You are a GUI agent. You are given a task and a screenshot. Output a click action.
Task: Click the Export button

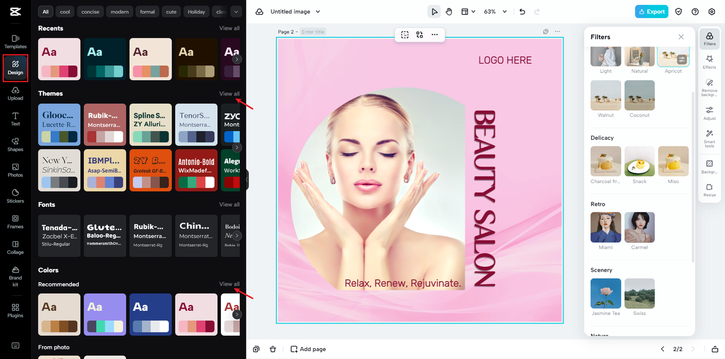click(651, 11)
